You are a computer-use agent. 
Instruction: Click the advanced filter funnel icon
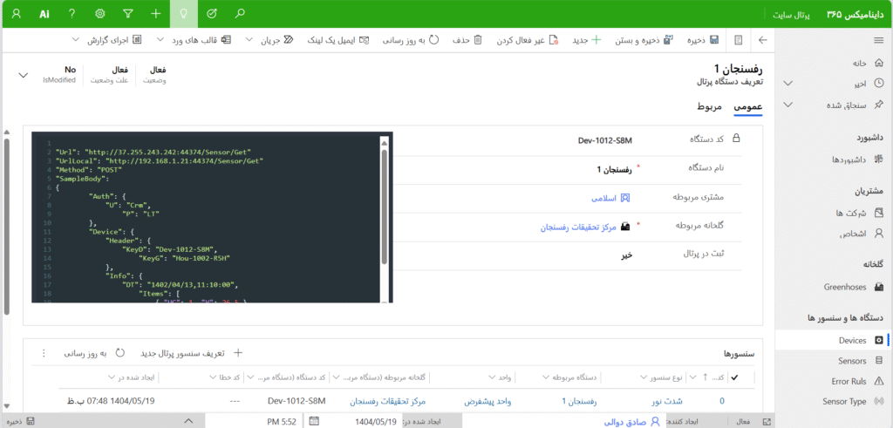[127, 14]
